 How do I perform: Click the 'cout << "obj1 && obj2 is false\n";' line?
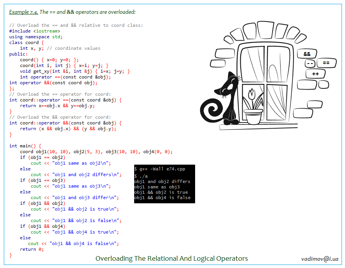pyautogui.click(x=76, y=220)
